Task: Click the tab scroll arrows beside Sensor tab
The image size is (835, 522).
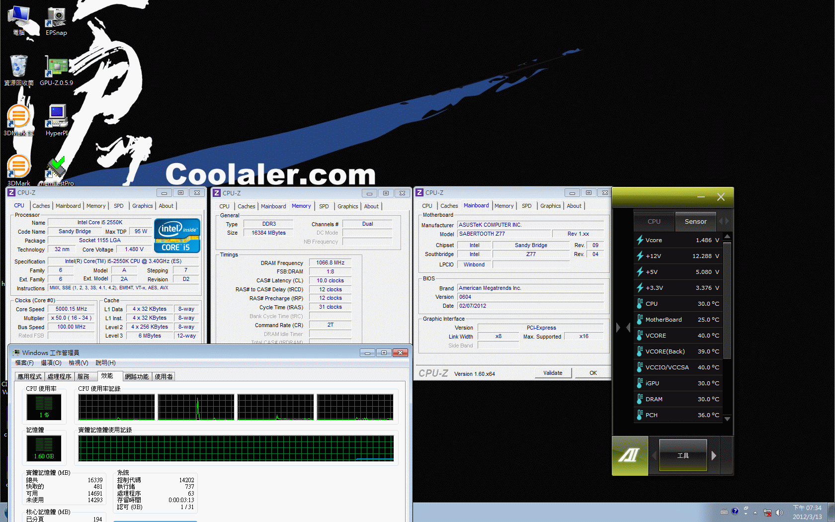Action: [724, 221]
